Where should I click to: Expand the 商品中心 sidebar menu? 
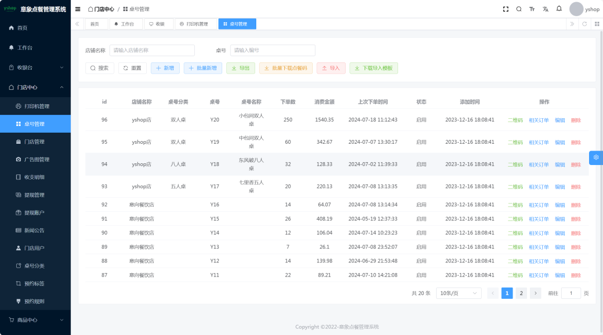35,320
